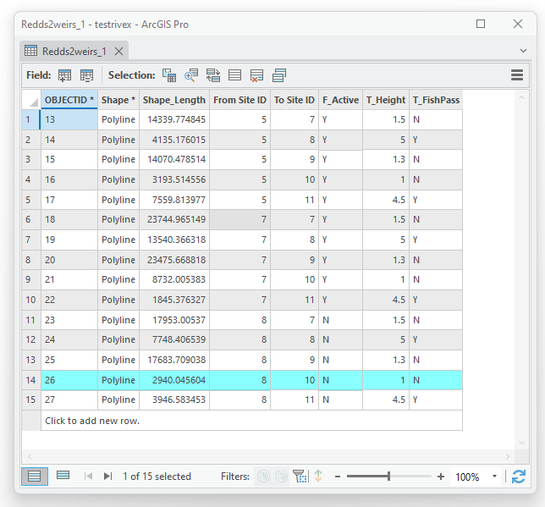Click the zoom out minus button
This screenshot has height=507, width=545.
click(338, 477)
